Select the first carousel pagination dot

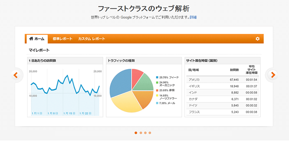click(x=136, y=133)
